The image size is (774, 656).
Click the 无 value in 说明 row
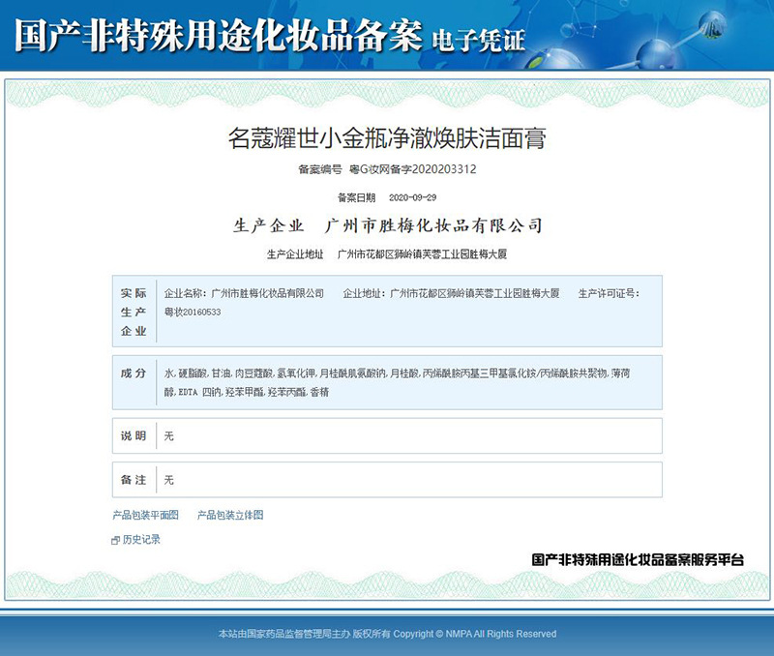pos(168,435)
